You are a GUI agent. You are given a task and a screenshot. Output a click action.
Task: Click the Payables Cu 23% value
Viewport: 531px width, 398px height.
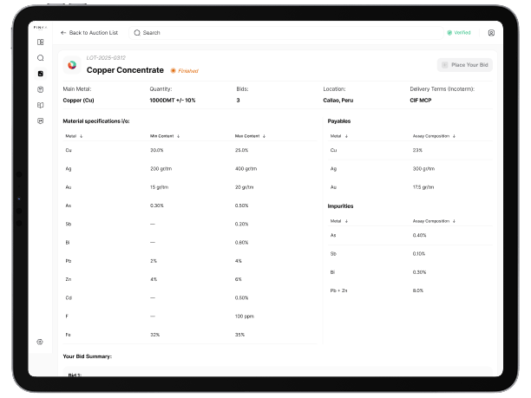[417, 150]
